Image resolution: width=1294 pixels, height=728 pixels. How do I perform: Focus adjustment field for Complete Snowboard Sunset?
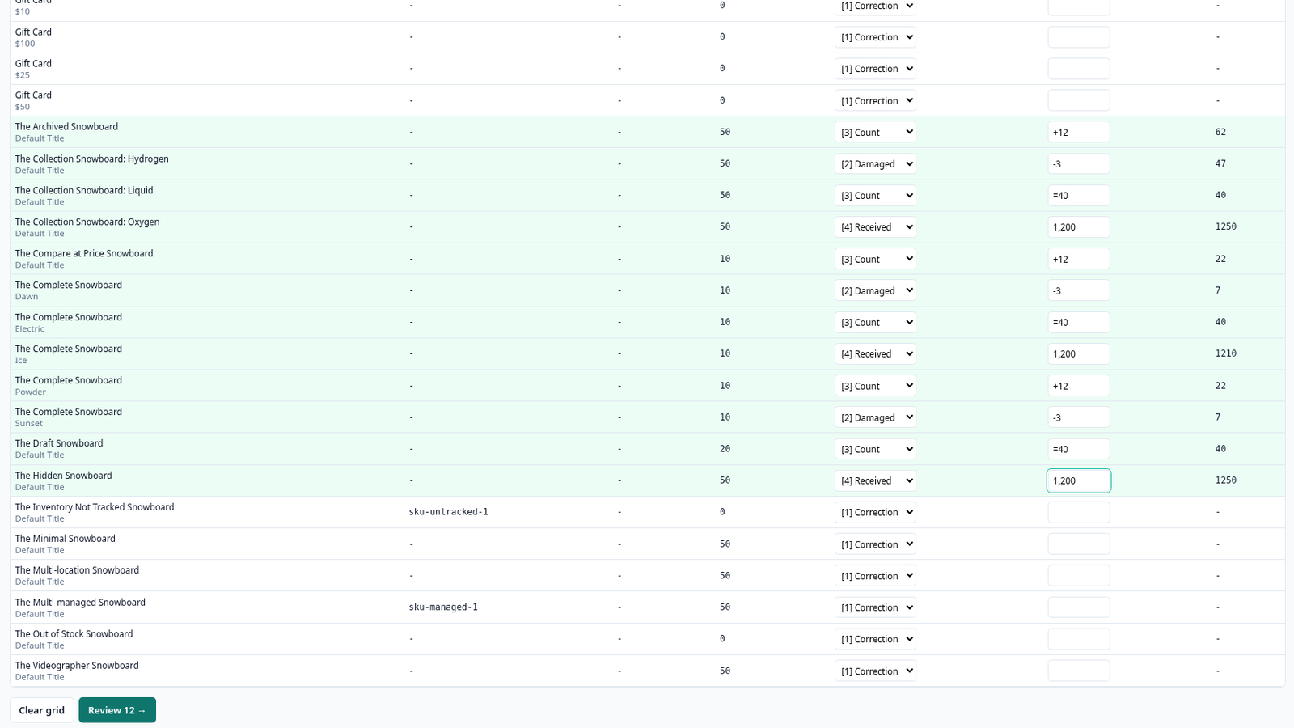(1079, 417)
